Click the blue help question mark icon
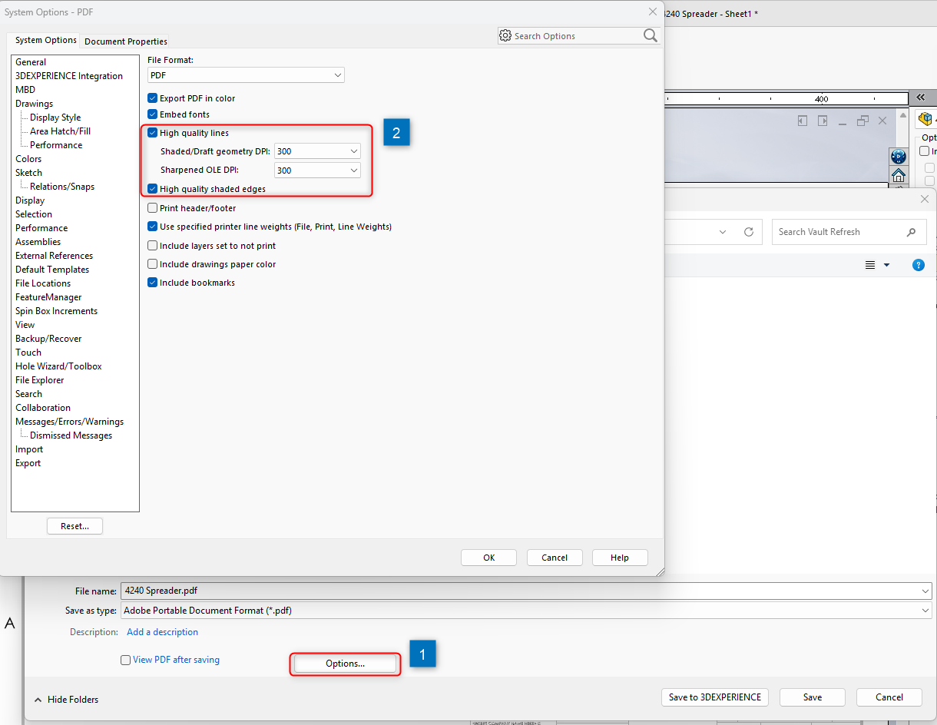This screenshot has height=725, width=937. (918, 265)
